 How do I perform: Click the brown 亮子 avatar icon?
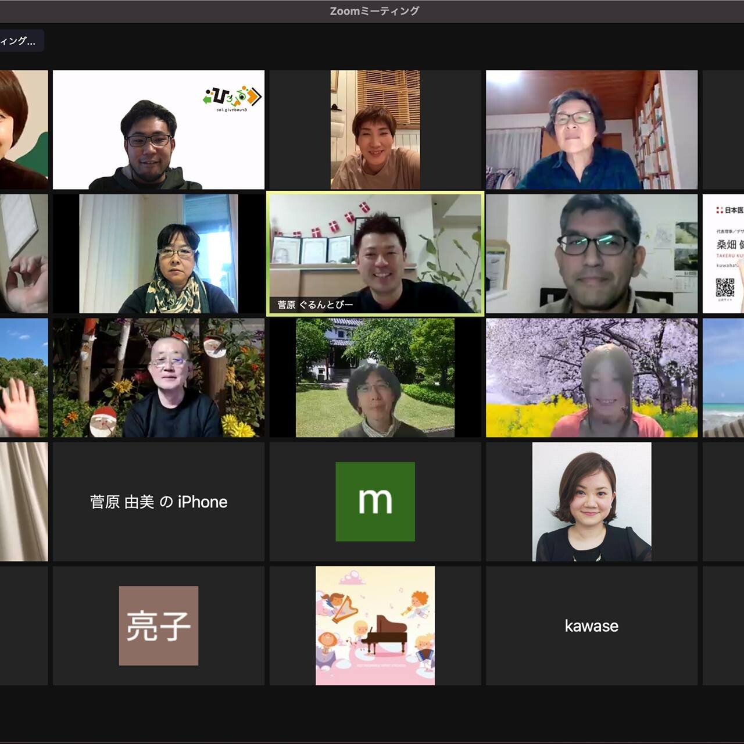(158, 625)
